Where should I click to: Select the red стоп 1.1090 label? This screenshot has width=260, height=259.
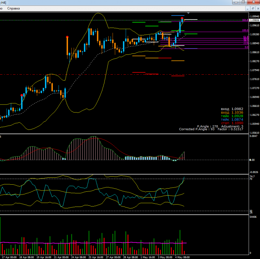pos(232,123)
